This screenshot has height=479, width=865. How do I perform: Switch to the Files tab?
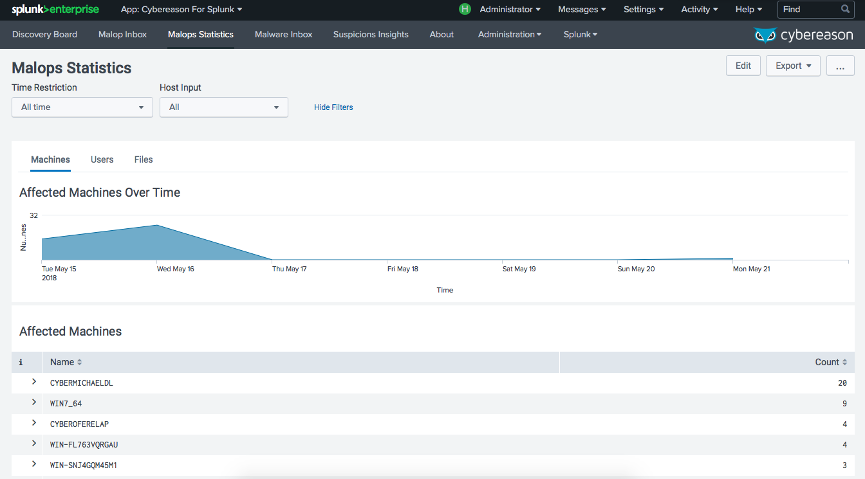tap(144, 159)
